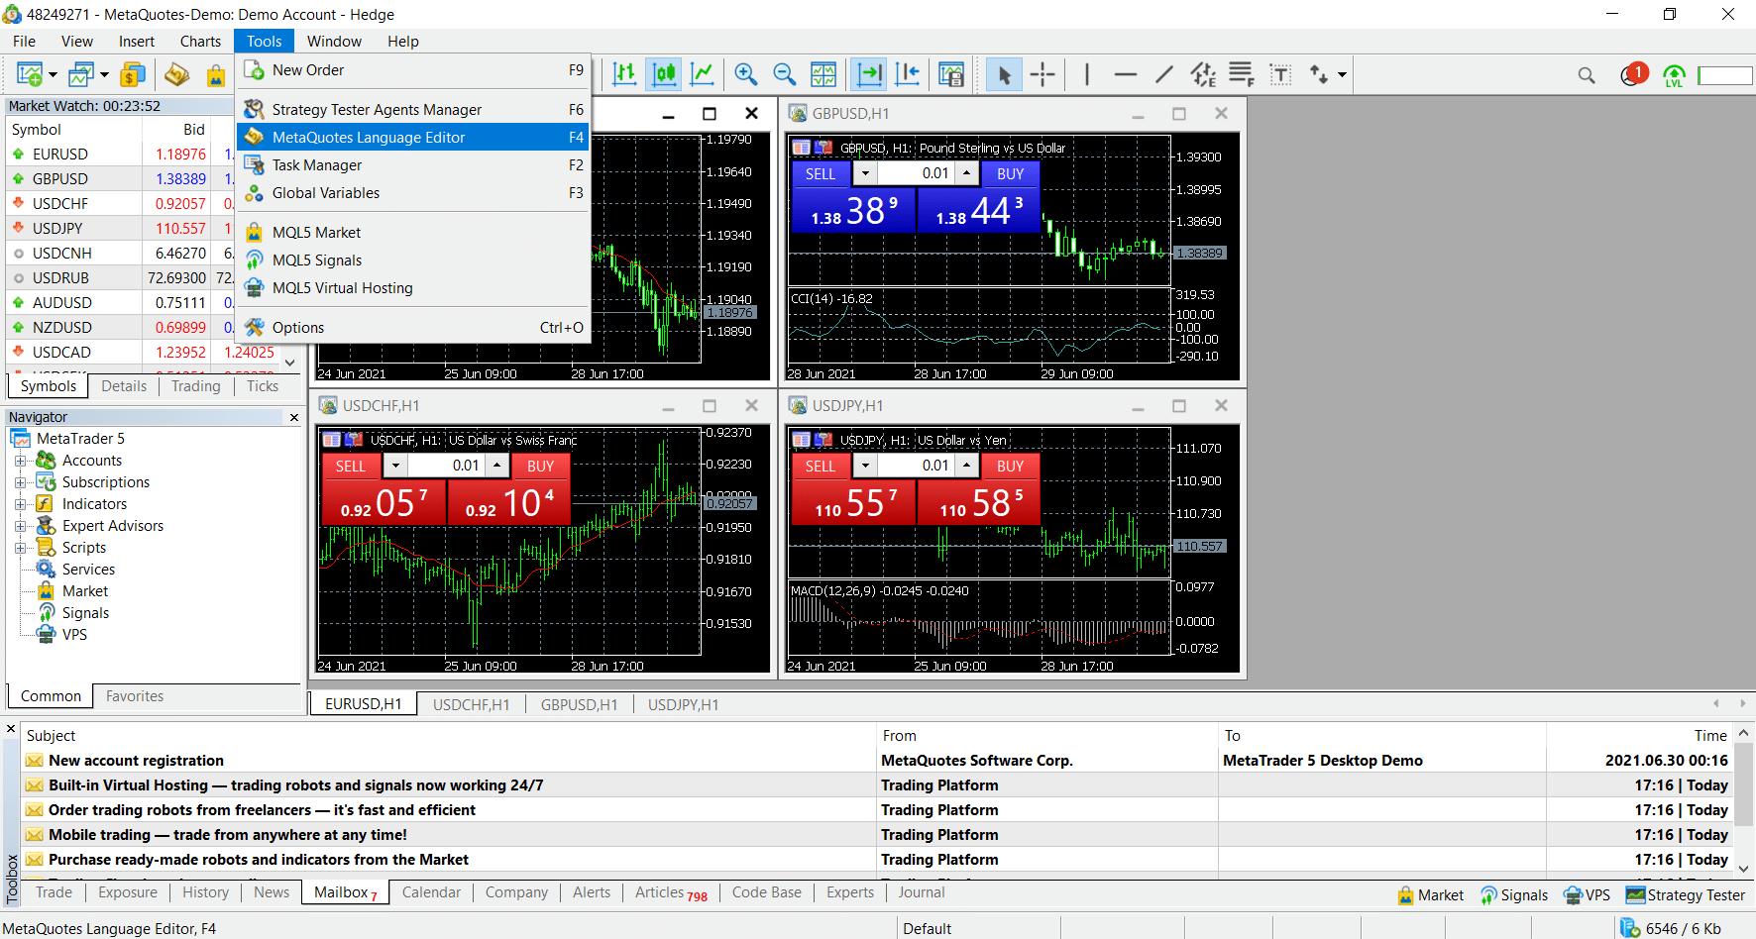Open the notifications icon with badge 1

[1633, 74]
